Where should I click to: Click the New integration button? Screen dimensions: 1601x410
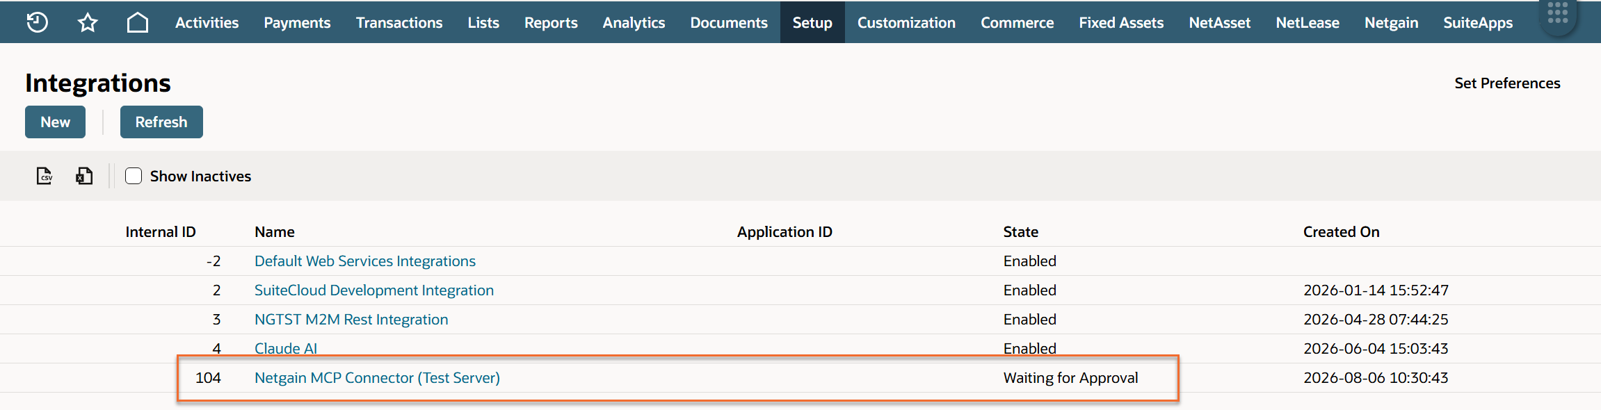55,122
